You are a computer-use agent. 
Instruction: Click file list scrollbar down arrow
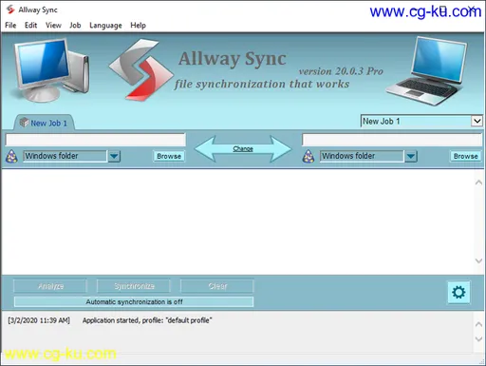478,260
